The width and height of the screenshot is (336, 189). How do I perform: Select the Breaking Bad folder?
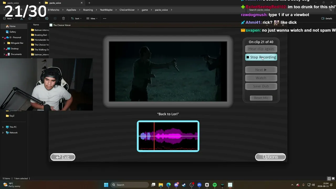coord(40,35)
